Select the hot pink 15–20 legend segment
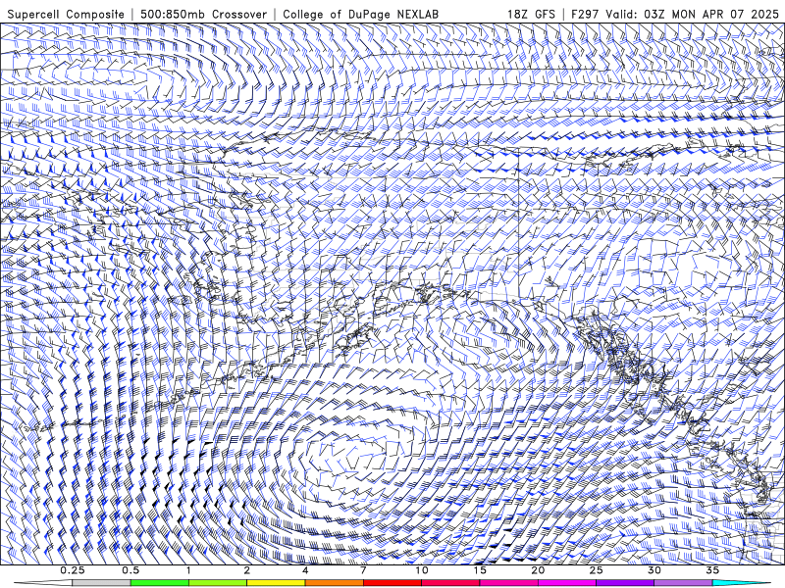This screenshot has height=588, width=785. [x=508, y=583]
